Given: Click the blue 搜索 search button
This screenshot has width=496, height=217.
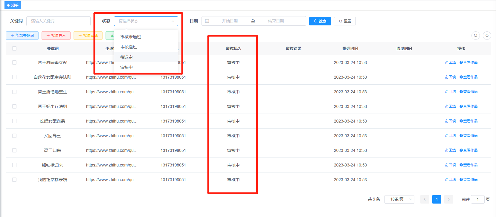Looking at the screenshot, I should point(320,21).
